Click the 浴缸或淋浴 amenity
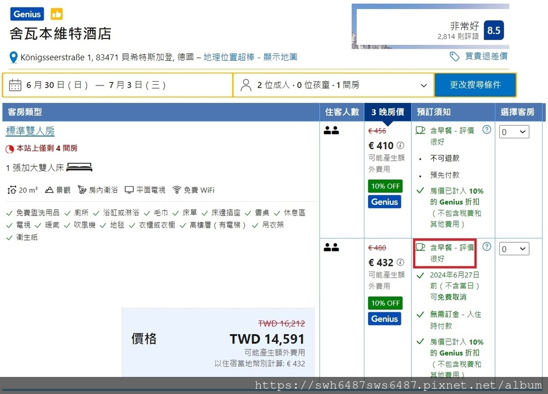The image size is (548, 394). [x=121, y=212]
